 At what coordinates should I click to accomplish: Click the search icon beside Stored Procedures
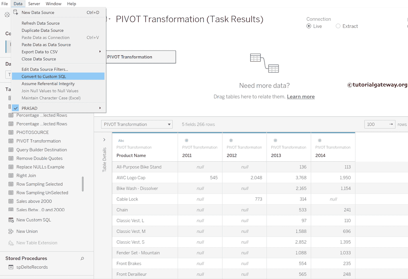pos(82,259)
